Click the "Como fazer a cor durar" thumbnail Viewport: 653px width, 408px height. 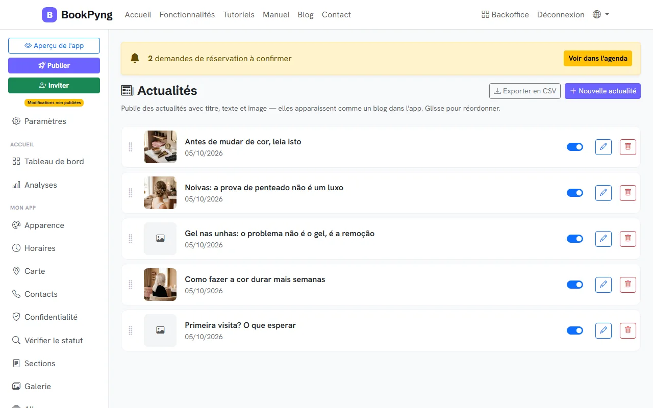pyautogui.click(x=160, y=285)
